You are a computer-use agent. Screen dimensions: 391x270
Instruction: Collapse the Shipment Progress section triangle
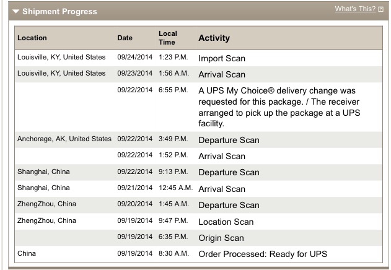[15, 11]
